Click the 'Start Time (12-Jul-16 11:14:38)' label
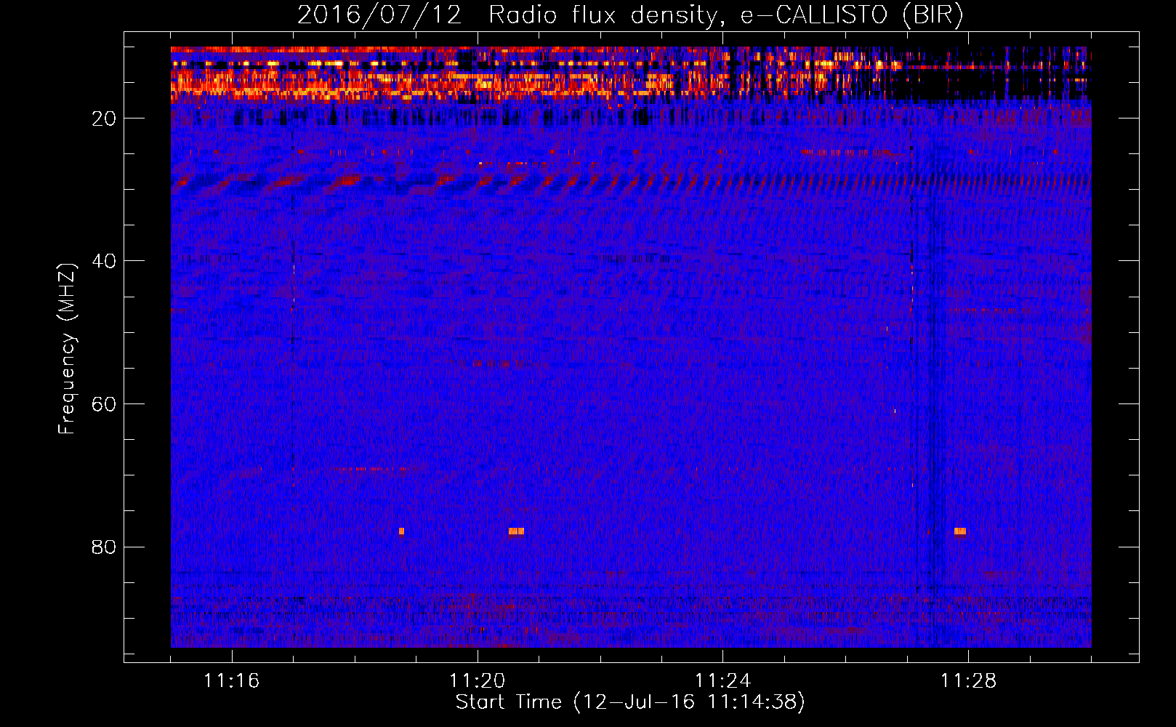 click(630, 702)
